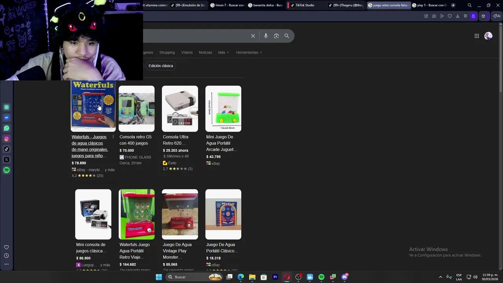This screenshot has width=503, height=283.
Task: Open 'Juego De Agua Portátil Clásico' listing
Action: [x=222, y=248]
